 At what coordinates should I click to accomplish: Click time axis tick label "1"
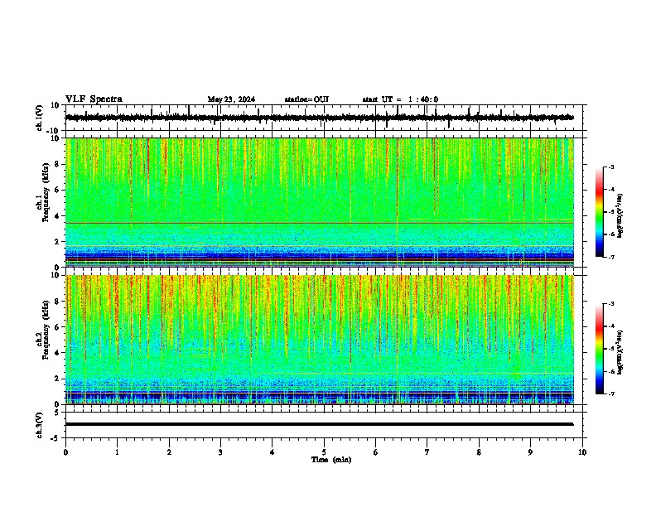[x=117, y=451]
